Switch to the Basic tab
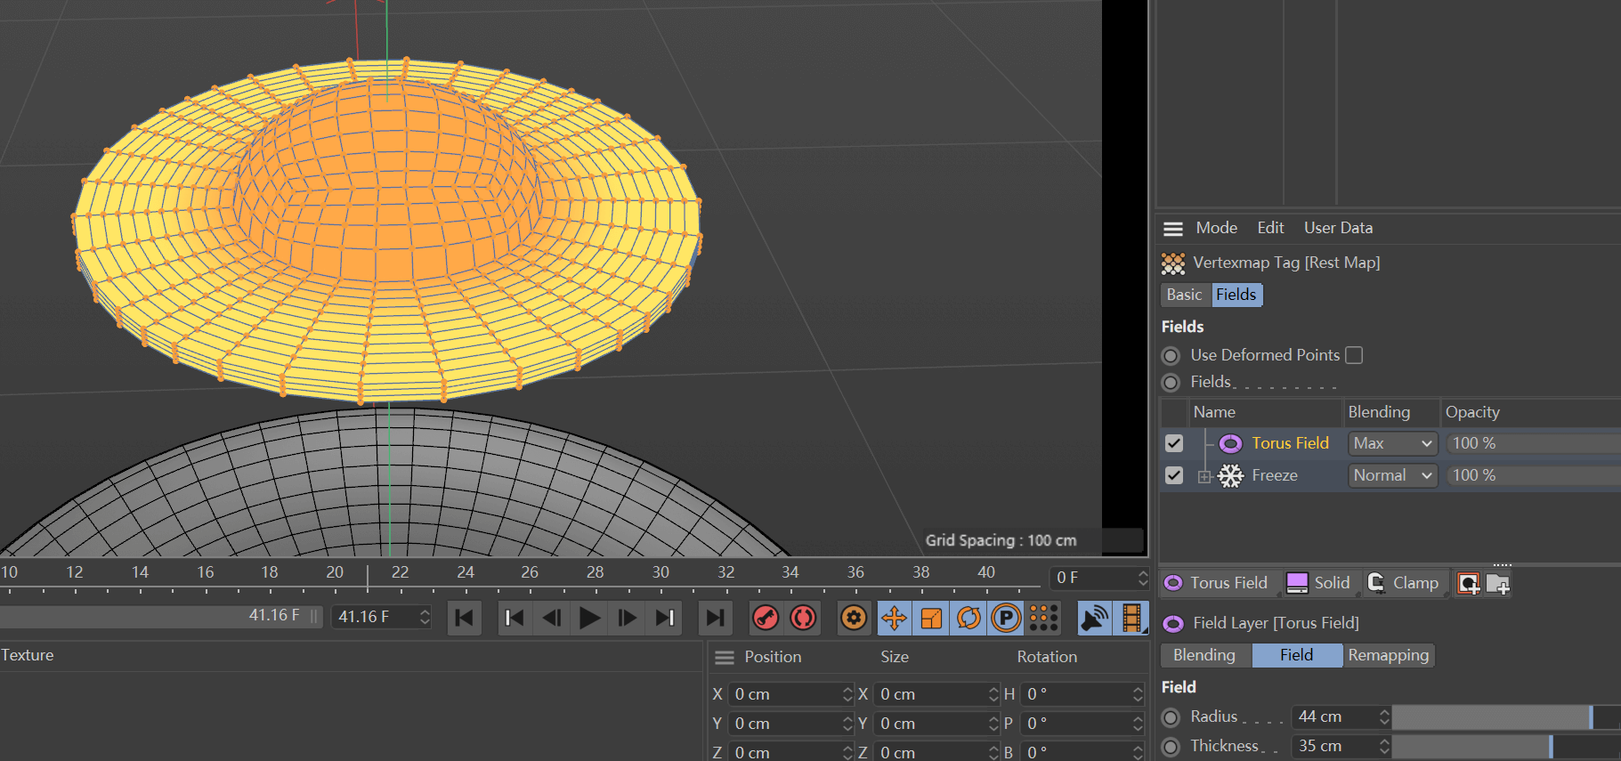This screenshot has width=1621, height=761. point(1185,295)
